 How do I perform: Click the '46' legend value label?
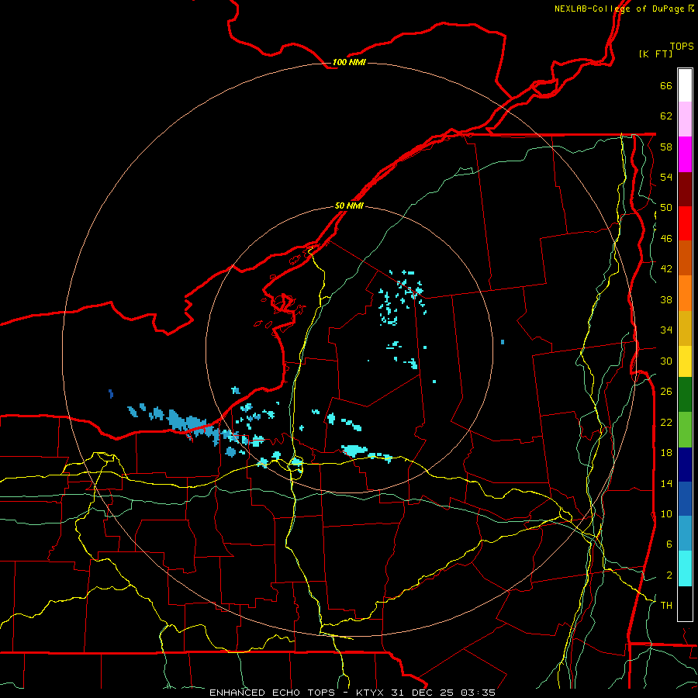[x=666, y=239]
